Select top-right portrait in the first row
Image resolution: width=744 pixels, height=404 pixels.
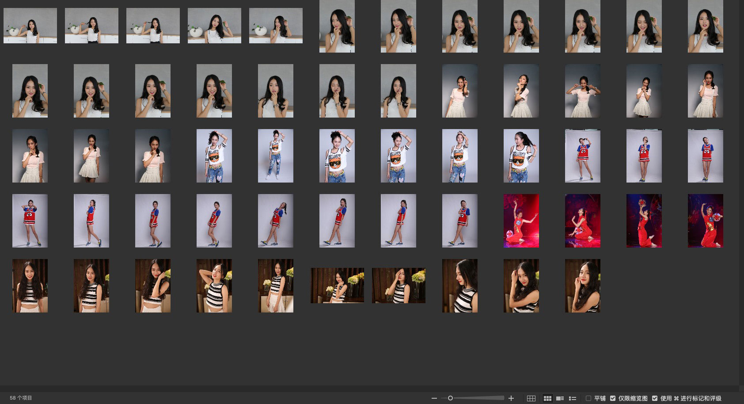tap(705, 27)
